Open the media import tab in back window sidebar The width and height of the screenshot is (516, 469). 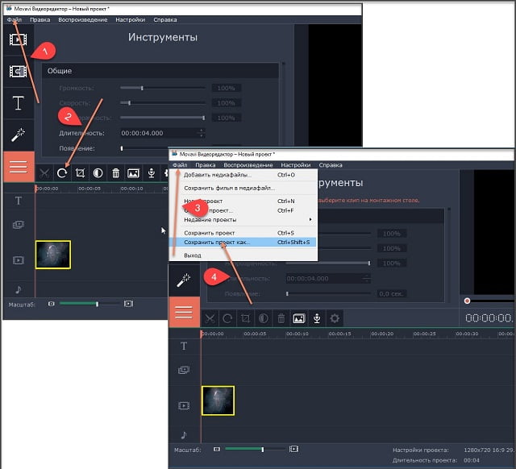(x=18, y=39)
